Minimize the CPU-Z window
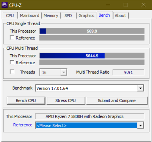This screenshot has width=152, height=142. pos(108,5)
